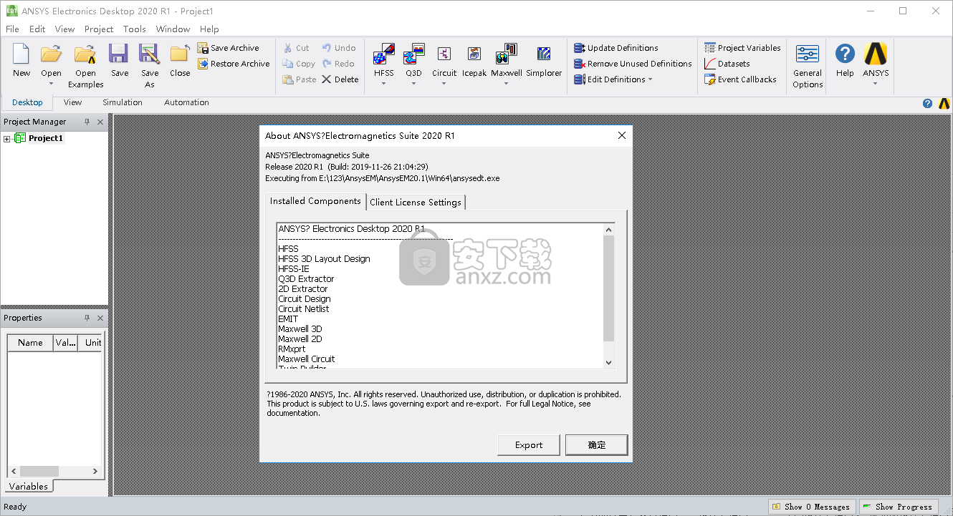The image size is (953, 516).
Task: Insert an Icepak design
Action: (x=474, y=60)
